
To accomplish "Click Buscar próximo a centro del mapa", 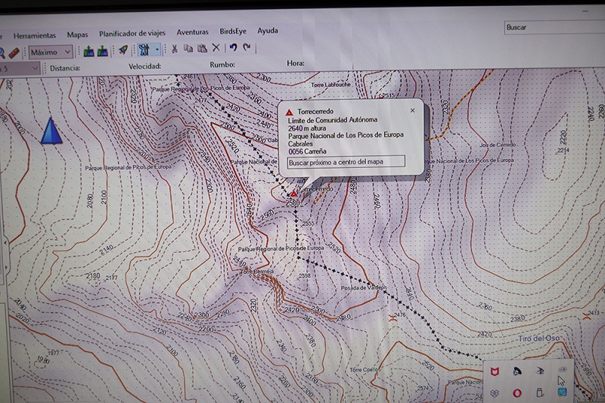I will pyautogui.click(x=346, y=162).
